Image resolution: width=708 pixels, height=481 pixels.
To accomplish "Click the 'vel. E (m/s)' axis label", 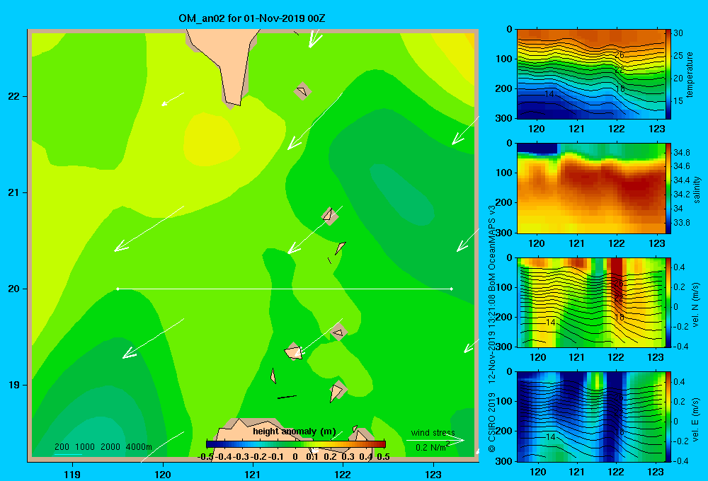I will click(695, 419).
